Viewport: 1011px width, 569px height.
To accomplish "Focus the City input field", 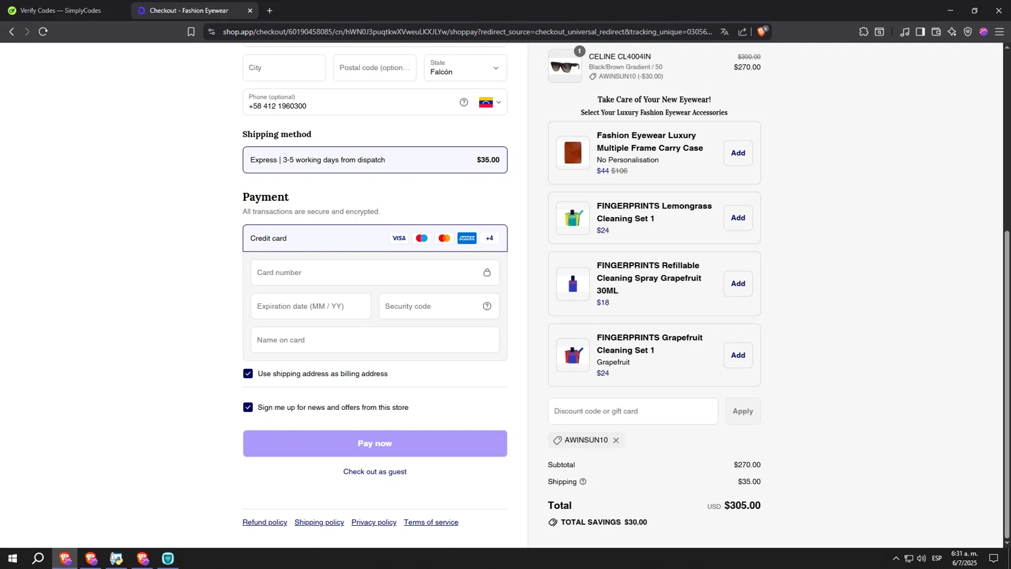I will coord(284,67).
